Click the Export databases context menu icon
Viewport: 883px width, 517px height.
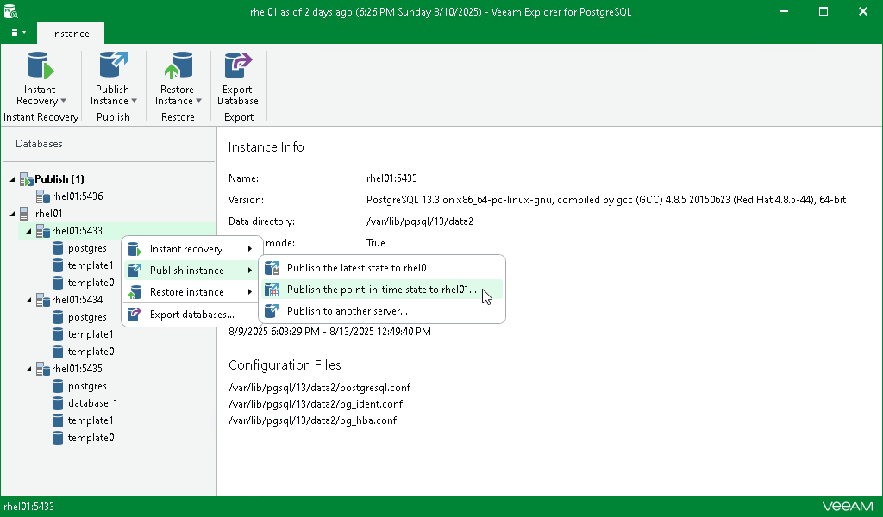[x=134, y=315]
